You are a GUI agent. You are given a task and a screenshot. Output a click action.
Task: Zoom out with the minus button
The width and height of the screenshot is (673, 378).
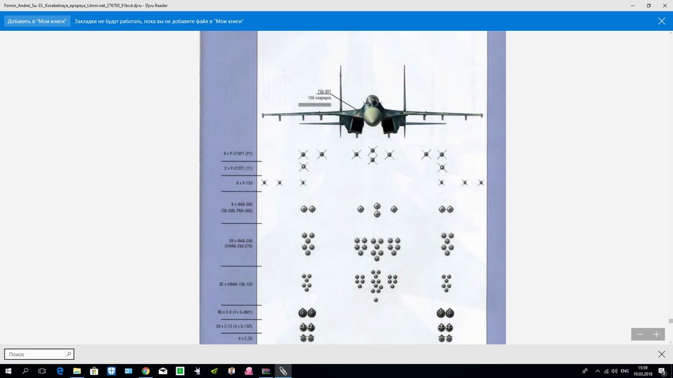[639, 334]
